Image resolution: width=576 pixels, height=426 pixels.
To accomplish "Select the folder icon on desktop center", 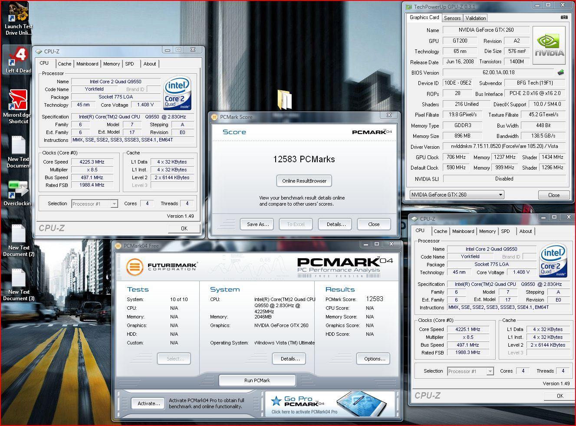I will pos(285,99).
